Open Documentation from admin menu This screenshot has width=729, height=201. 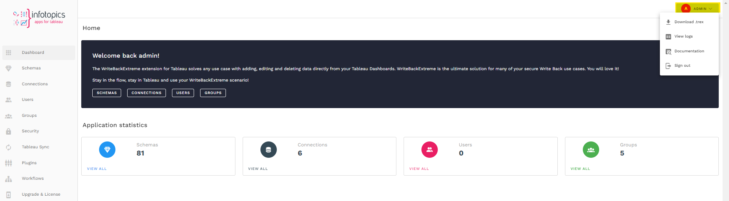point(689,51)
